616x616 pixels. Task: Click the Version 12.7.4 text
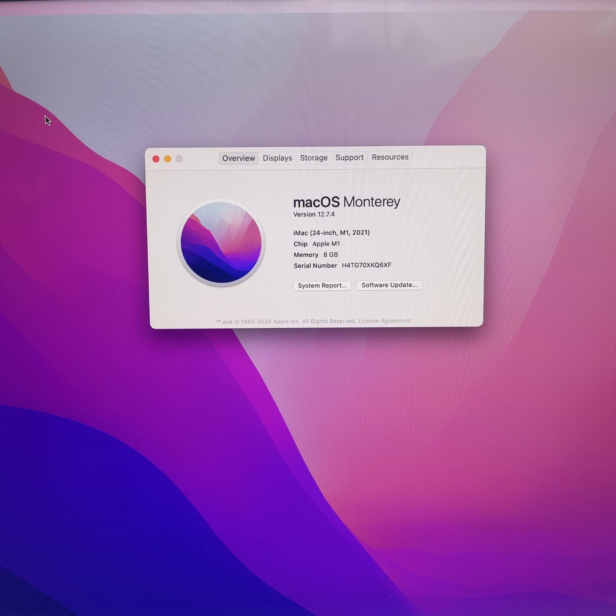[x=314, y=214]
